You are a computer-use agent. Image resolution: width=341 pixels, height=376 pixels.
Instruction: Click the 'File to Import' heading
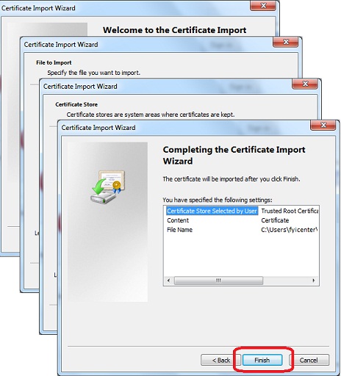coord(54,62)
